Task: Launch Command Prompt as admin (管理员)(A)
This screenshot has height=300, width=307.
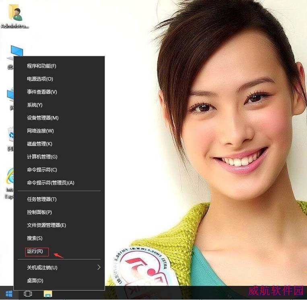Action: point(59,183)
